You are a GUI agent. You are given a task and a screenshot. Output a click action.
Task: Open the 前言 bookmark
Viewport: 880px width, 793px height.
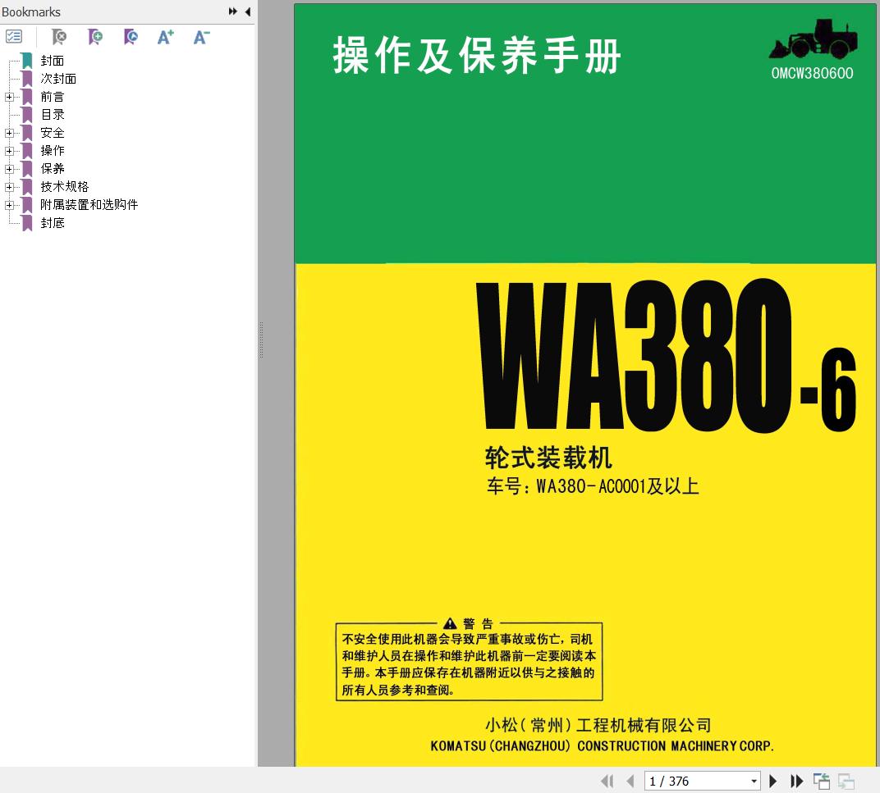[53, 97]
